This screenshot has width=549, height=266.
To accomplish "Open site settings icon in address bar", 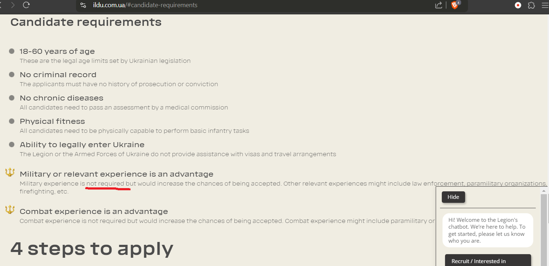I will coord(83,5).
